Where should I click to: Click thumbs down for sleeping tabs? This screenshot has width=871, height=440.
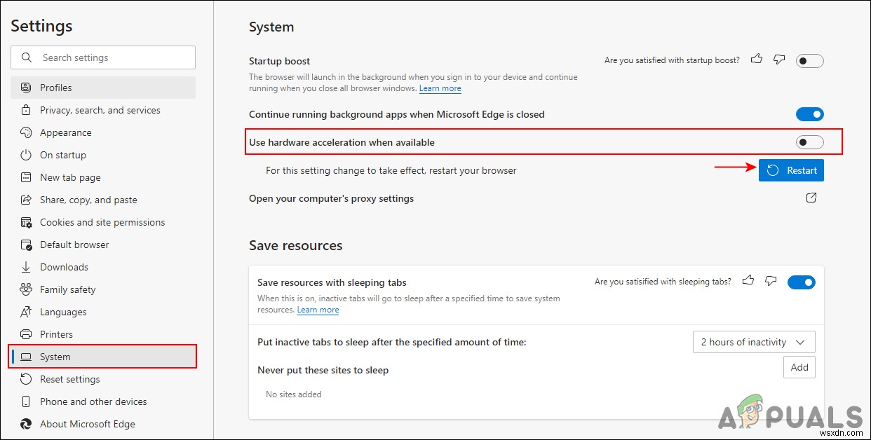click(771, 281)
